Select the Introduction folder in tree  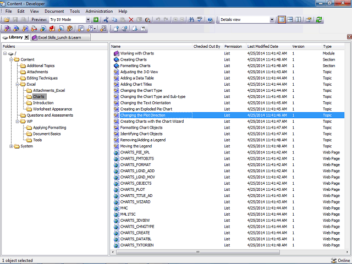pyautogui.click(x=43, y=103)
